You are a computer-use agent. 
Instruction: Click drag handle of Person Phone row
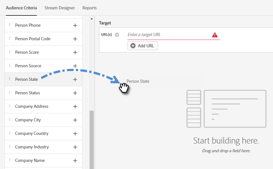click(x=10, y=25)
